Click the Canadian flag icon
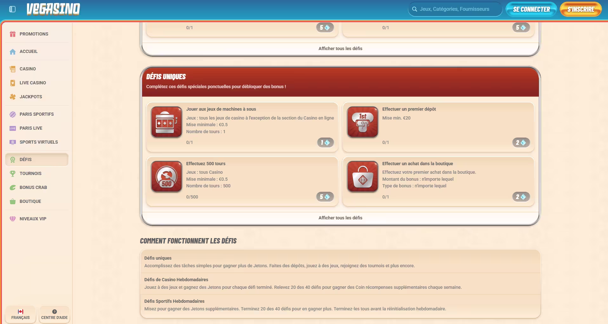This screenshot has height=324, width=608. (x=21, y=312)
